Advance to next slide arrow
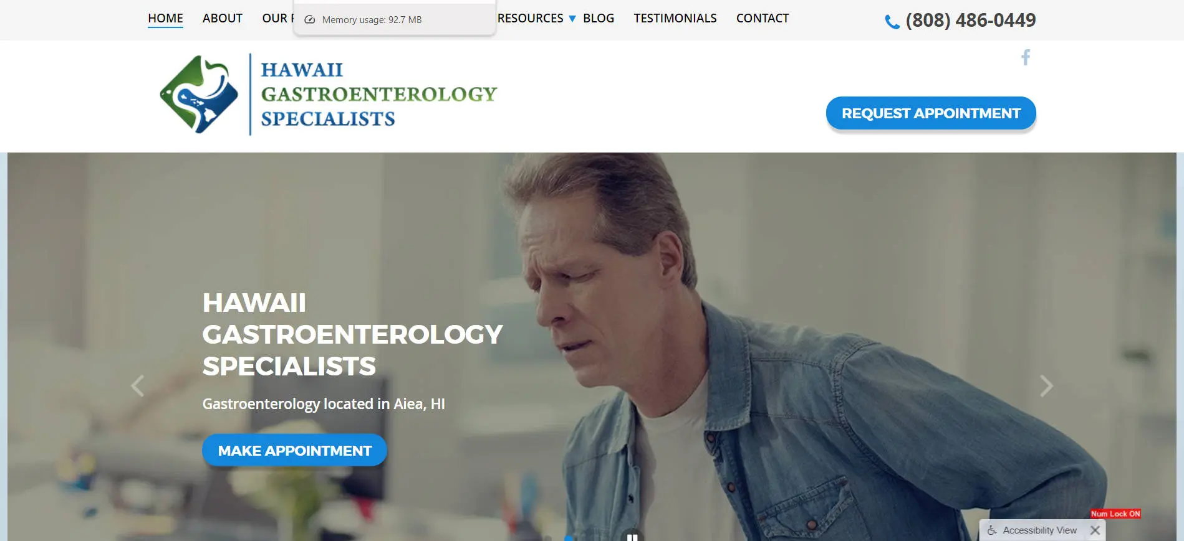1184x541 pixels. click(x=1046, y=386)
